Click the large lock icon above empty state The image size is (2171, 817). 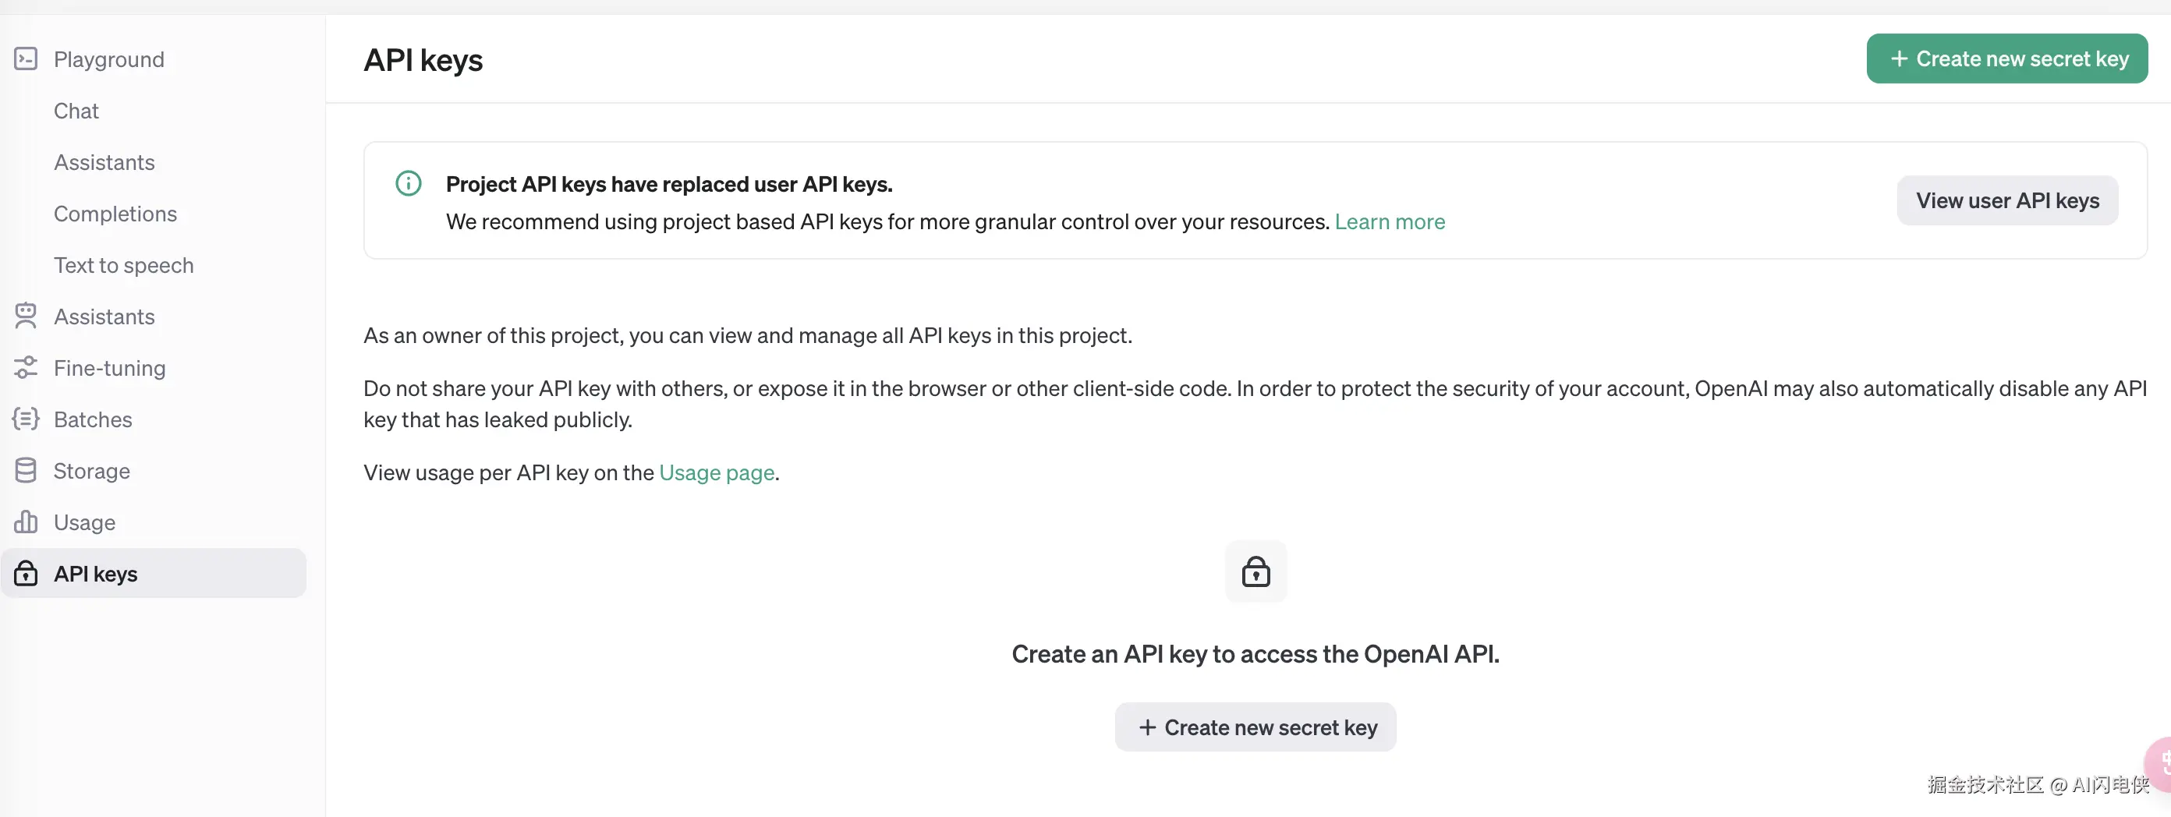(1255, 572)
